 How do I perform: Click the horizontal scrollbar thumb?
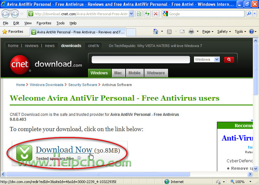click(98, 174)
